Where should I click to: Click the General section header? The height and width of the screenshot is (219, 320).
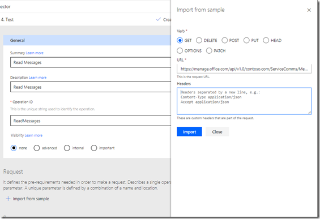point(87,40)
